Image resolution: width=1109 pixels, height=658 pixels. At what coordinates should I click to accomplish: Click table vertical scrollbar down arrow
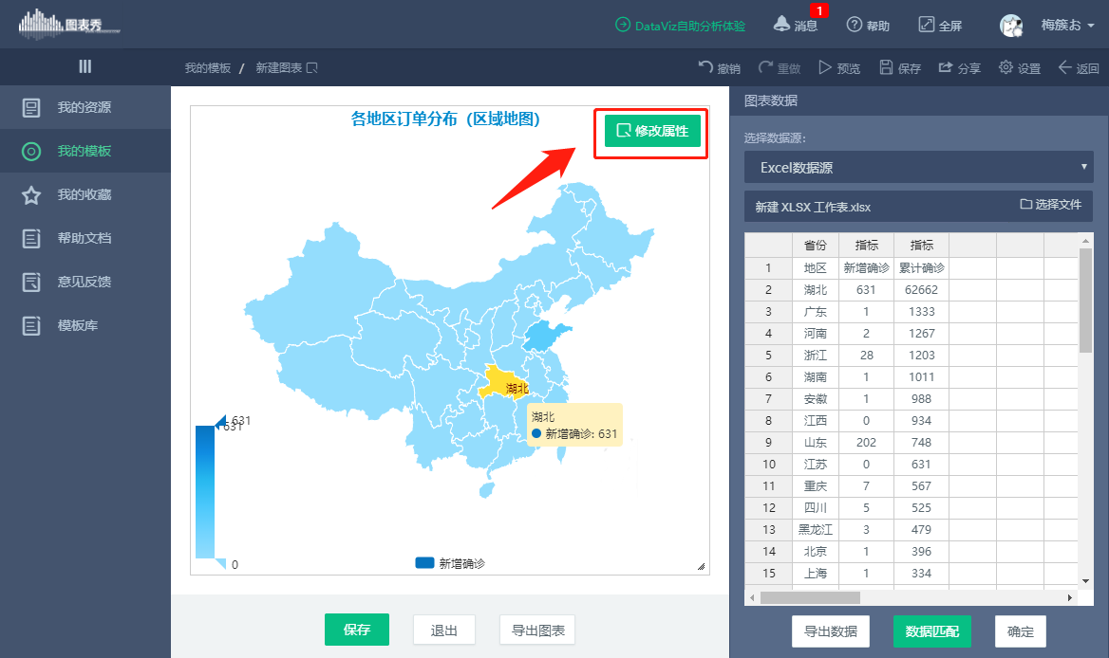(1085, 581)
